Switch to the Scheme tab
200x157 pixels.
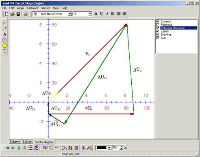[x=15, y=142]
